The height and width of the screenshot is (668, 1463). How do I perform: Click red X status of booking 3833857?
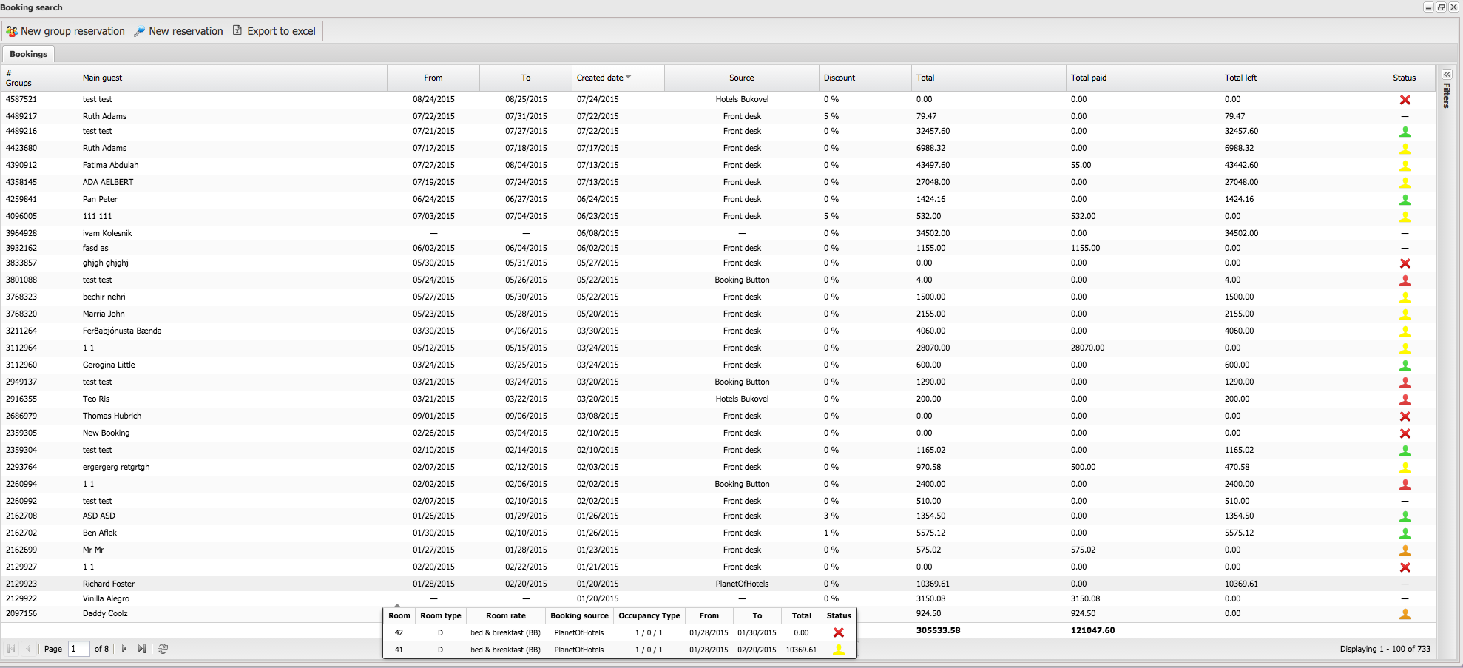[1405, 263]
